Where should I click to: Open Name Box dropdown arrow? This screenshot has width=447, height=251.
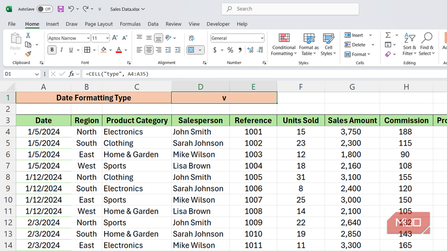[37, 74]
